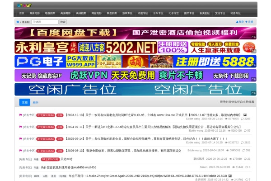The height and width of the screenshot is (181, 271).
Task: Open 高清剧集 in the navigation bar
Action: click(x=81, y=13)
